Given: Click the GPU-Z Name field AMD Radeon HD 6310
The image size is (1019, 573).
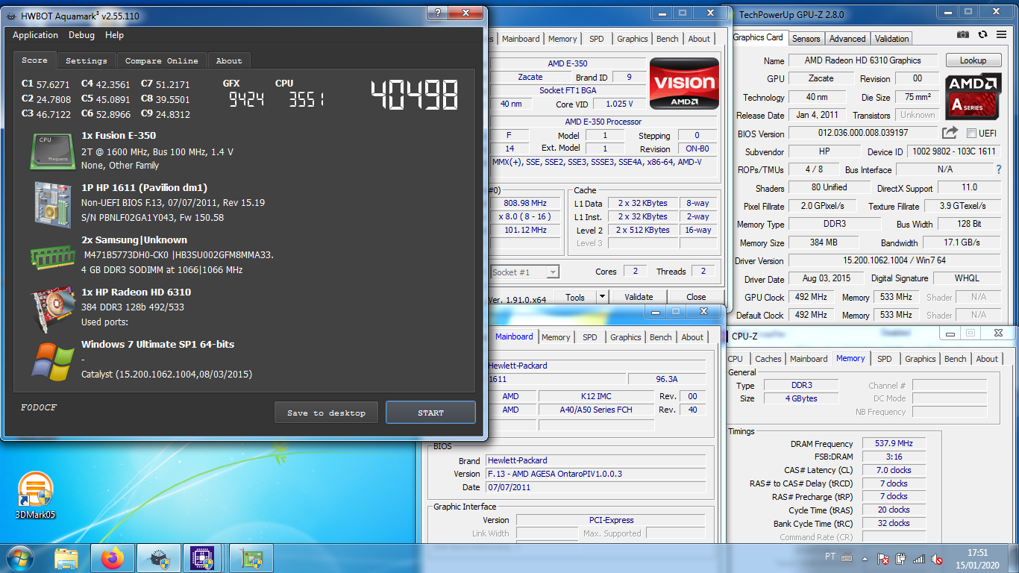Looking at the screenshot, I should [x=862, y=60].
